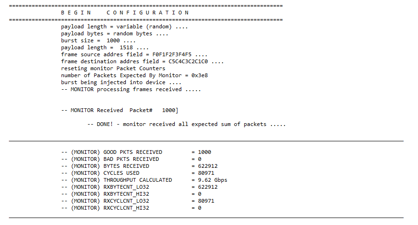Click the GOOD PKTS RECEIVED label
418x225 pixels.
pyautogui.click(x=133, y=152)
